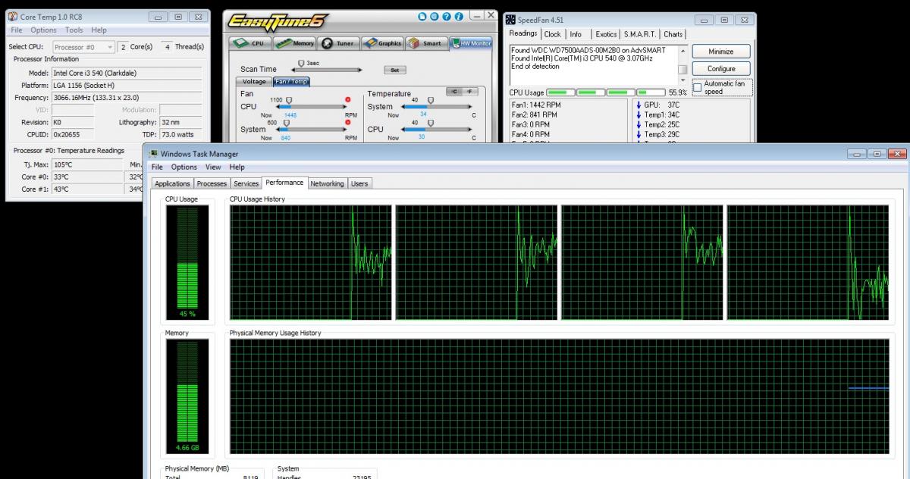Open the Help menu in Task Manager
The image size is (910, 479).
237,167
